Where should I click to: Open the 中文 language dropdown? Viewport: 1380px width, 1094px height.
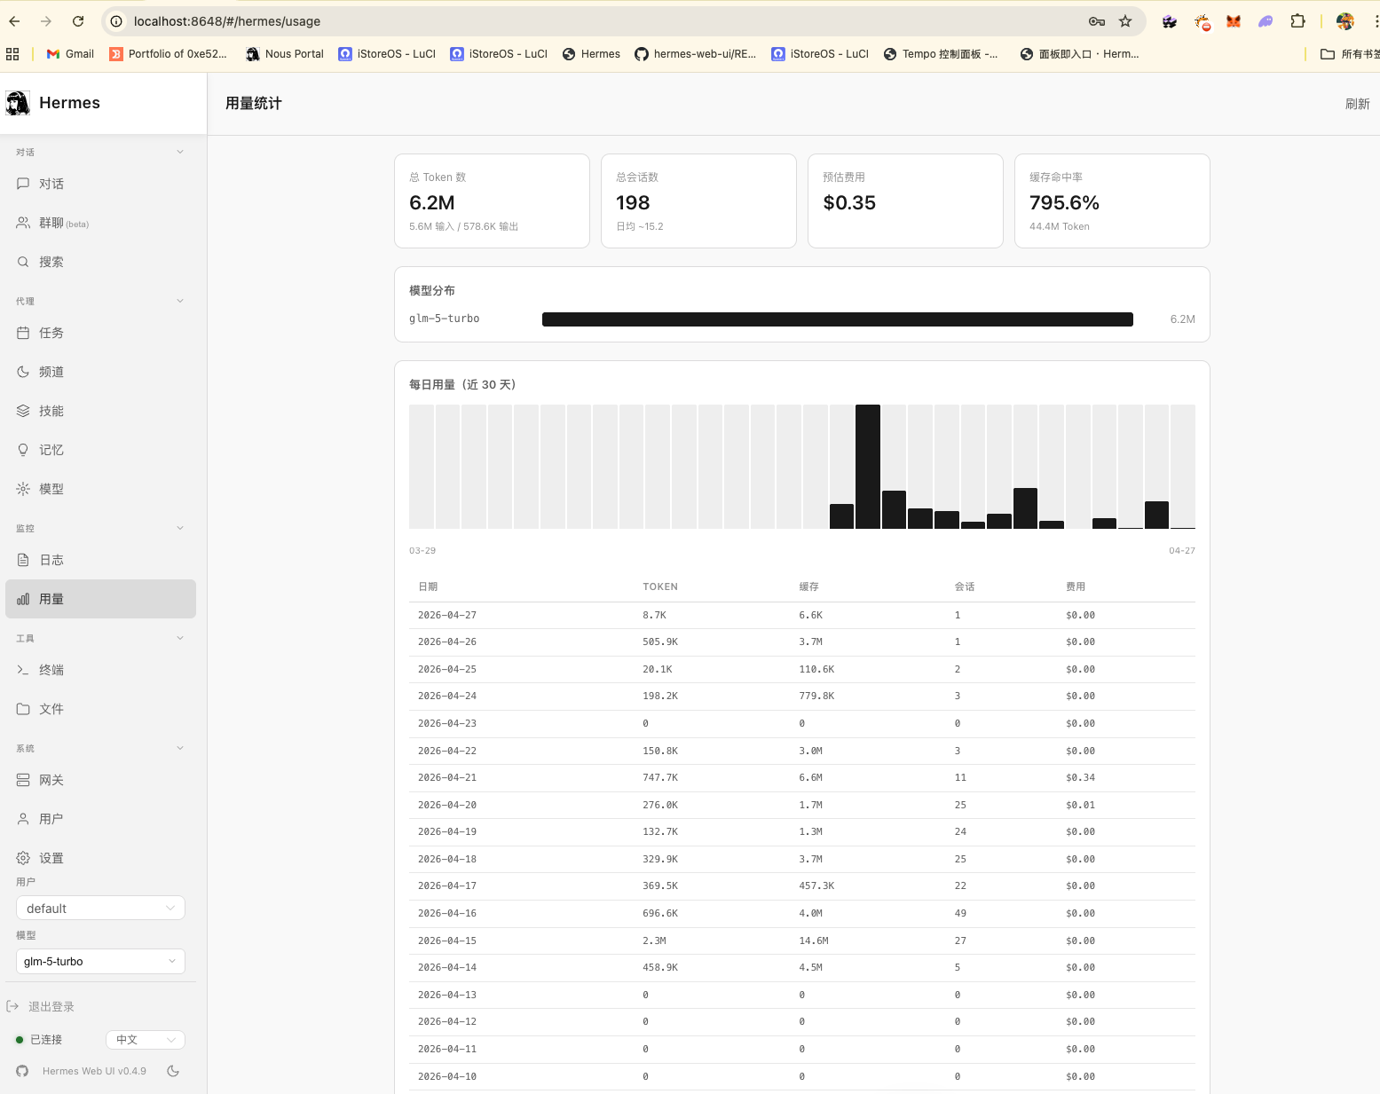coord(145,1039)
